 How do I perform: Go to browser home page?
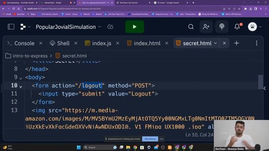tap(18, 8)
